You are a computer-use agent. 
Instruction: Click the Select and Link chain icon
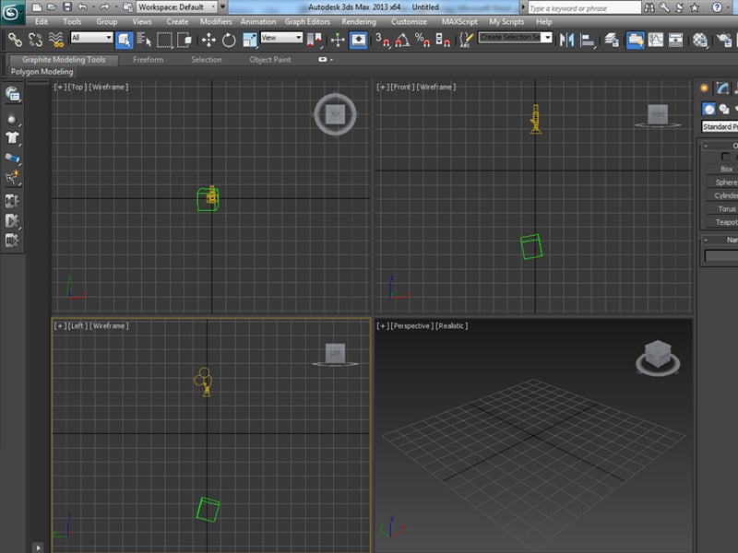pyautogui.click(x=15, y=40)
